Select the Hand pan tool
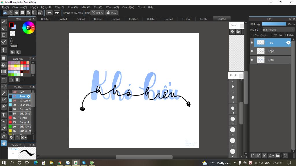 3,143
